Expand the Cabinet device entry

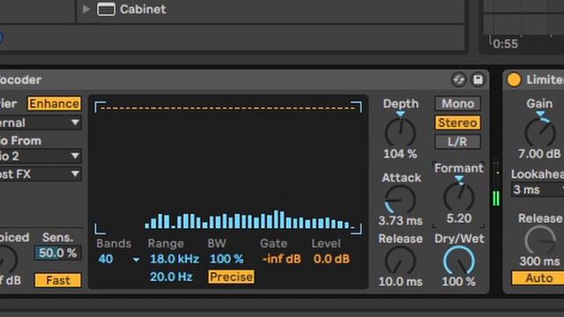coord(85,9)
